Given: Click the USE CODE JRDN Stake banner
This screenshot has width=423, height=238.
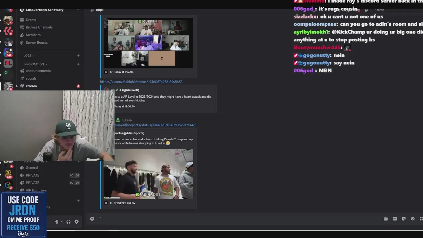Looking at the screenshot, I should click(x=23, y=215).
